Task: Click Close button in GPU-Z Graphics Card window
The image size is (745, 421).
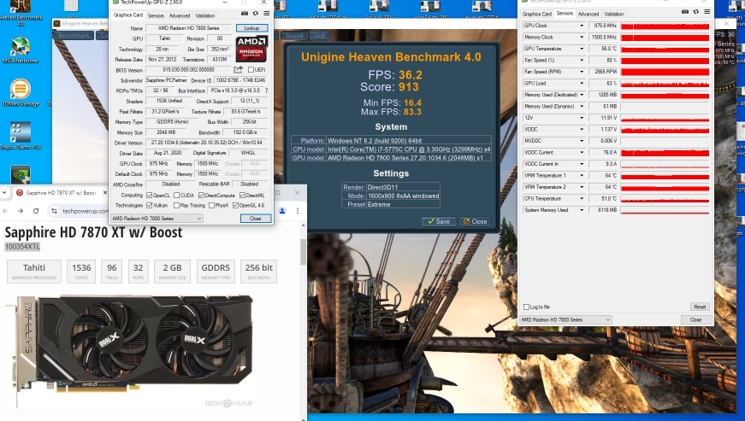Action: click(x=256, y=218)
